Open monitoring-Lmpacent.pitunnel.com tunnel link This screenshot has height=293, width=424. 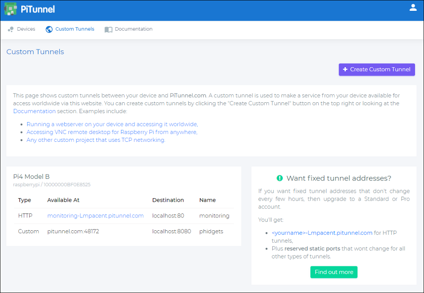(x=95, y=216)
